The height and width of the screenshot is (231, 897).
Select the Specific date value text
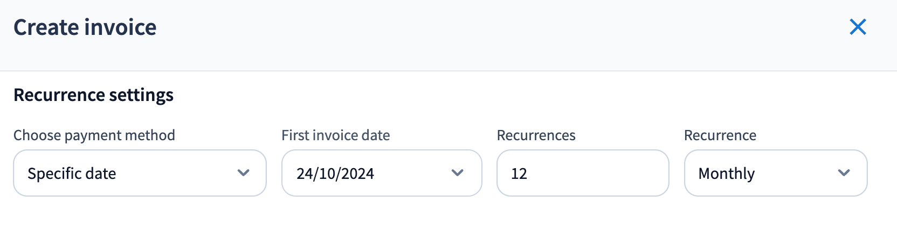[x=72, y=174]
